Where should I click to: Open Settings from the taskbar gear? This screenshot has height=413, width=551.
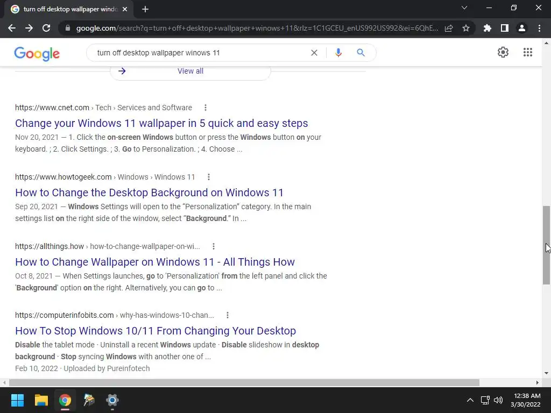112,400
